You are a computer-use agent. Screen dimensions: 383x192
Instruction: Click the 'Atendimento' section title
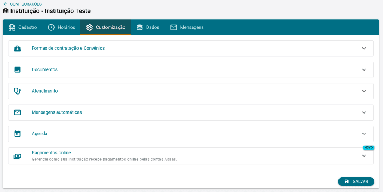click(x=45, y=91)
